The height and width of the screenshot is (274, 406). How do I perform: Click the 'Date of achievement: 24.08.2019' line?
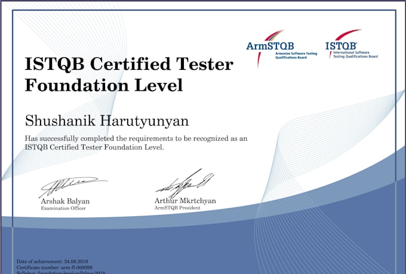pos(53,261)
